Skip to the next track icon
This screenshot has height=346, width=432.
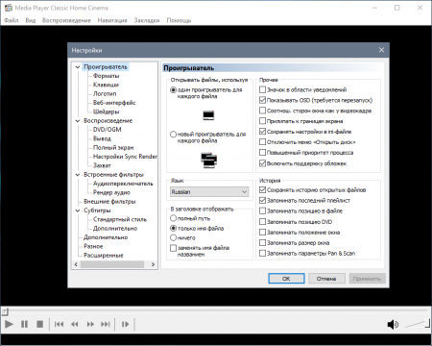[x=106, y=324]
